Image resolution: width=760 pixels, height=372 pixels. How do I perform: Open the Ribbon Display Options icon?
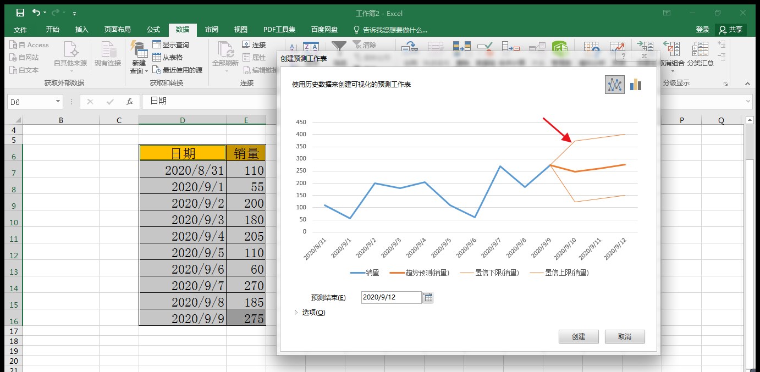click(x=667, y=13)
